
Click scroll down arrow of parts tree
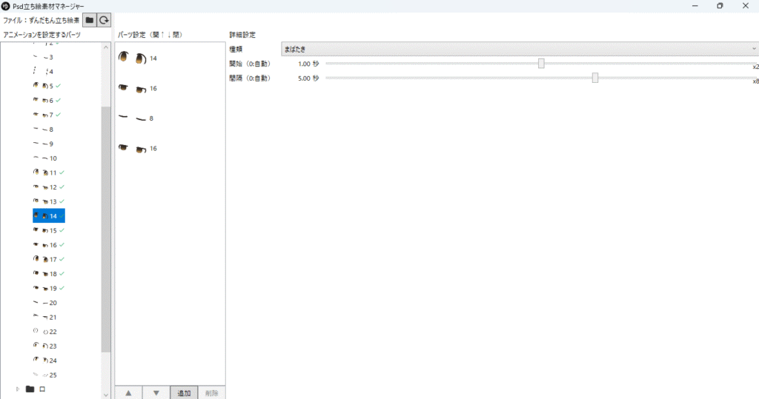pyautogui.click(x=106, y=394)
